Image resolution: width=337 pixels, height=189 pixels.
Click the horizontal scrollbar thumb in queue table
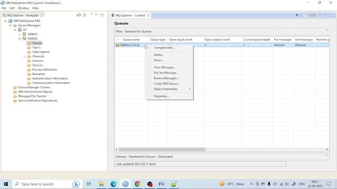point(162,149)
